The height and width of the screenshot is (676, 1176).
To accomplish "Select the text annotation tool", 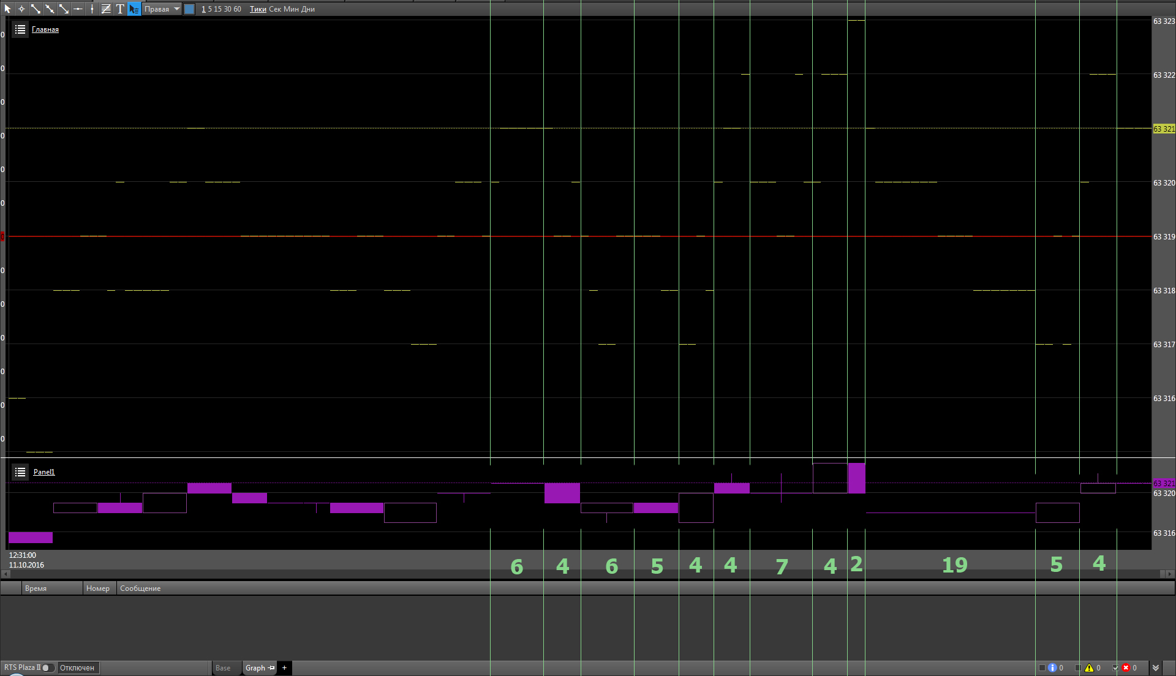I will (x=120, y=9).
